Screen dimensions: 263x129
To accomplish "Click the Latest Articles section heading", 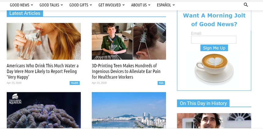I will tap(25, 13).
